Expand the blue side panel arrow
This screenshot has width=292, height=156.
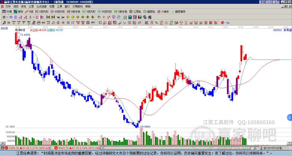click(290, 118)
